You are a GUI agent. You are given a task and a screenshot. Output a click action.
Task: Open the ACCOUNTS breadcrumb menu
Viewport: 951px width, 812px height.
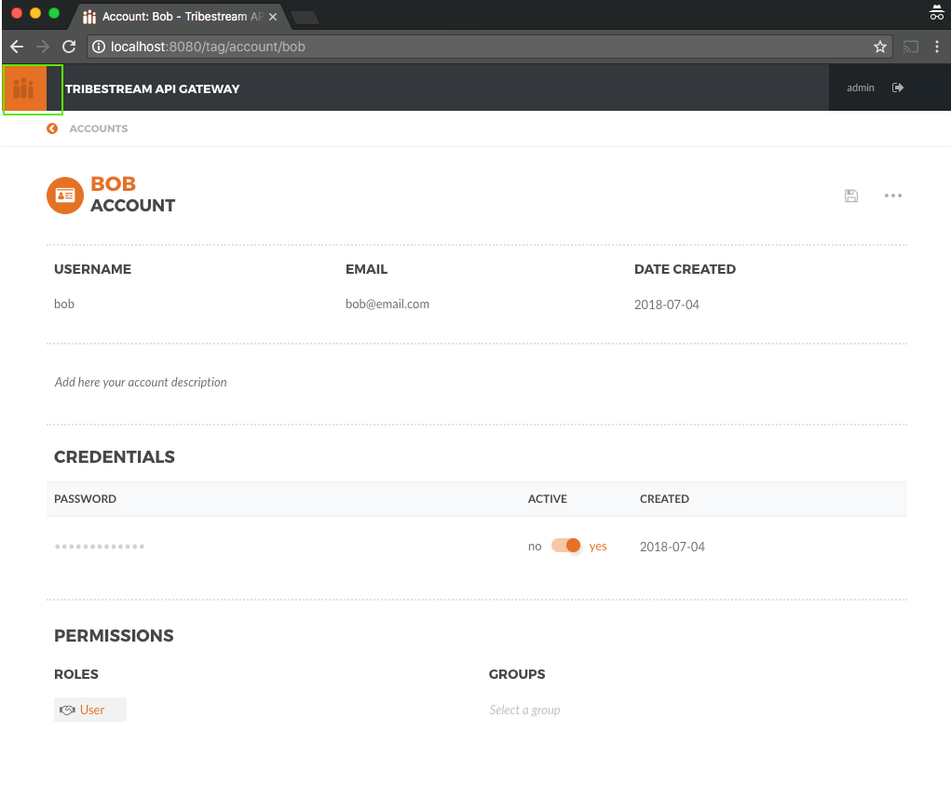(x=98, y=129)
